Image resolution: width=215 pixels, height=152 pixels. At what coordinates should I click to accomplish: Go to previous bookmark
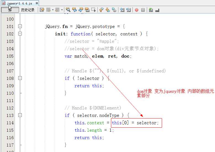tap(101, 10)
